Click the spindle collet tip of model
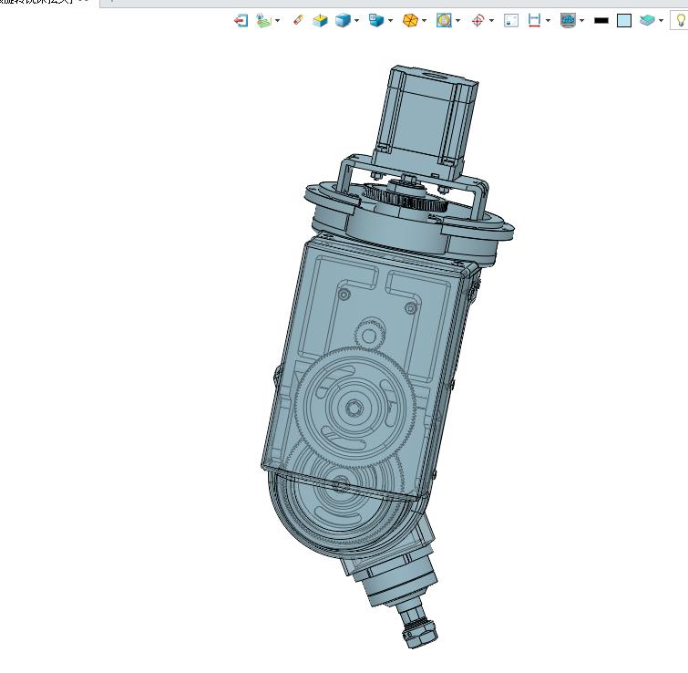688x673 pixels. [x=418, y=635]
